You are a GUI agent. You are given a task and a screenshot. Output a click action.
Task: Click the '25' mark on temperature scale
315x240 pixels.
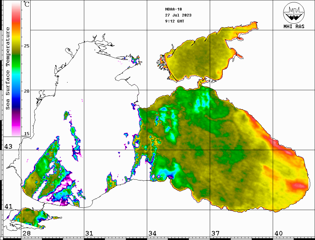[26, 46]
